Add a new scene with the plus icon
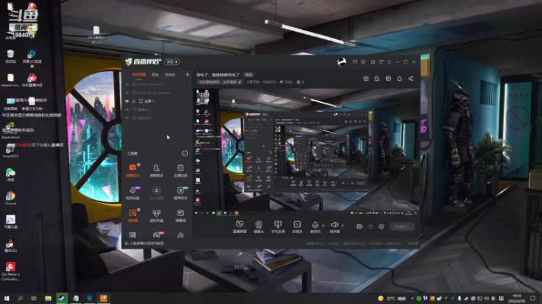The image size is (542, 304). 188,74
